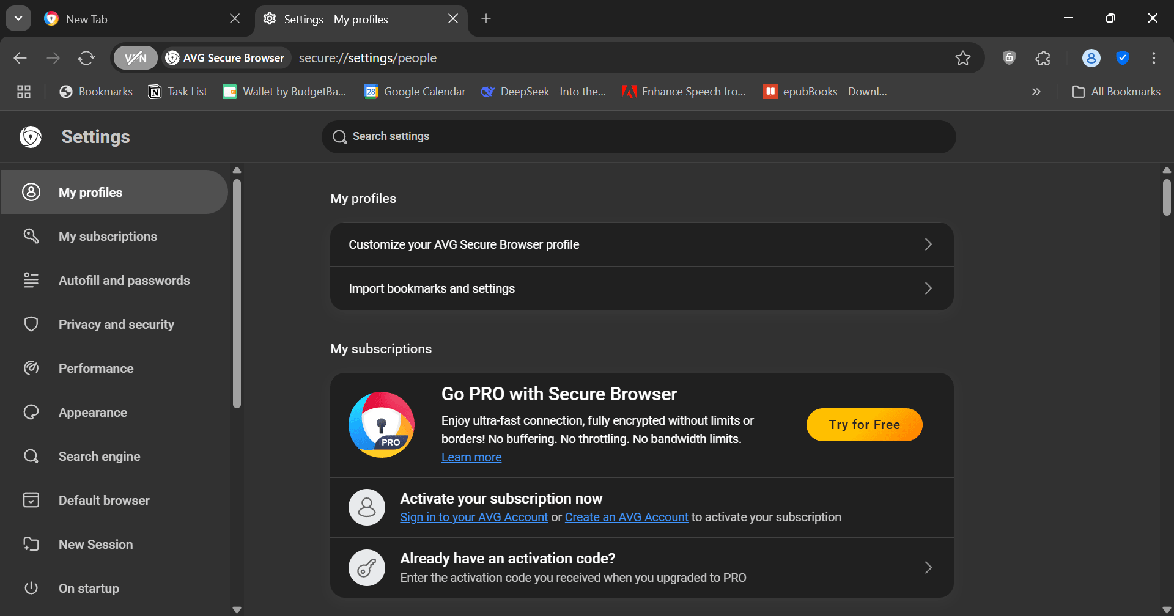Open the epubBooks bookmark
Image resolution: width=1174 pixels, height=616 pixels.
click(825, 92)
